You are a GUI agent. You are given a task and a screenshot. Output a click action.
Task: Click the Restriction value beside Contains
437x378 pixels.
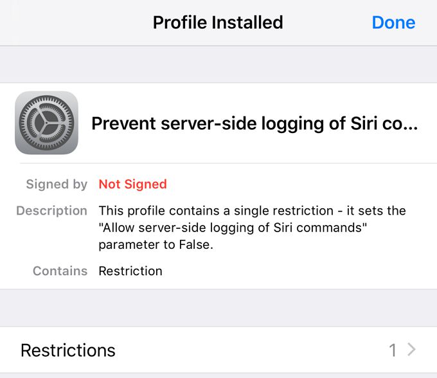130,271
